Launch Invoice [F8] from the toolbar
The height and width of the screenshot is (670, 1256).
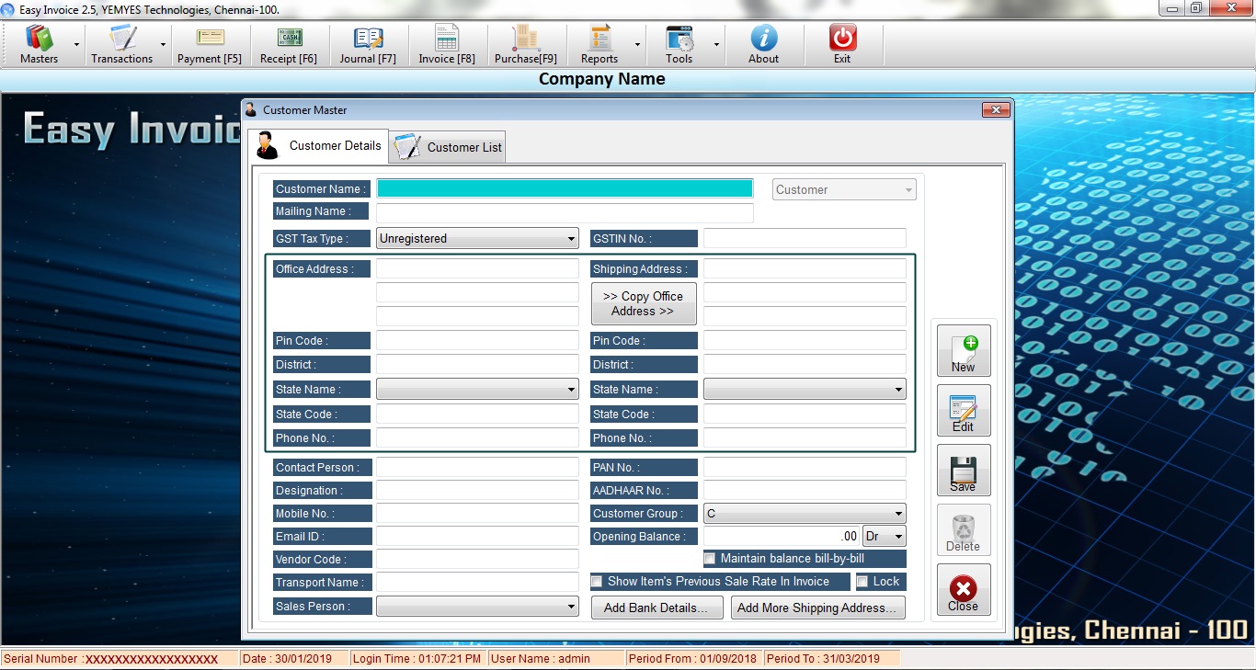(447, 44)
